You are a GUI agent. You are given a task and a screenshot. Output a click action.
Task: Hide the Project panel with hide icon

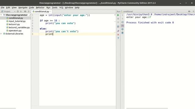29,12
